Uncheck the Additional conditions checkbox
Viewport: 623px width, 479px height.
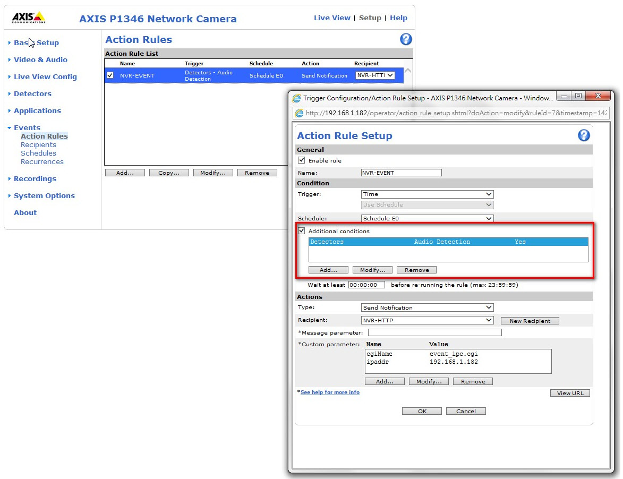coord(302,231)
